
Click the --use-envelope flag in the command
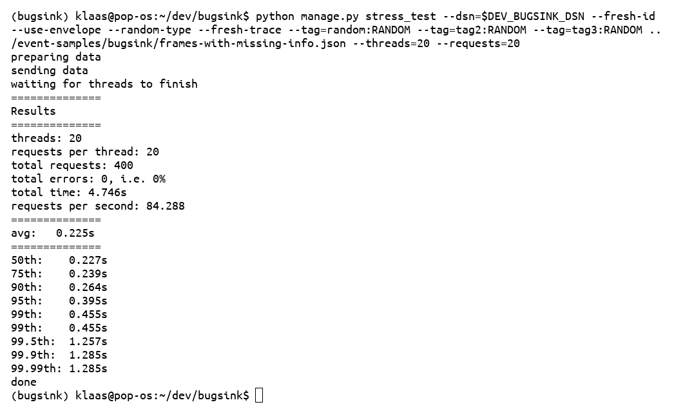tap(56, 30)
